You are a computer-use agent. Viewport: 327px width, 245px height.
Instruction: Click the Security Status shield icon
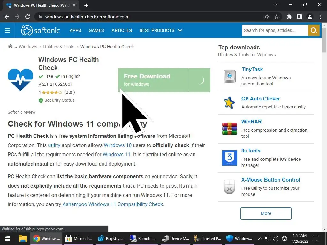(41, 100)
